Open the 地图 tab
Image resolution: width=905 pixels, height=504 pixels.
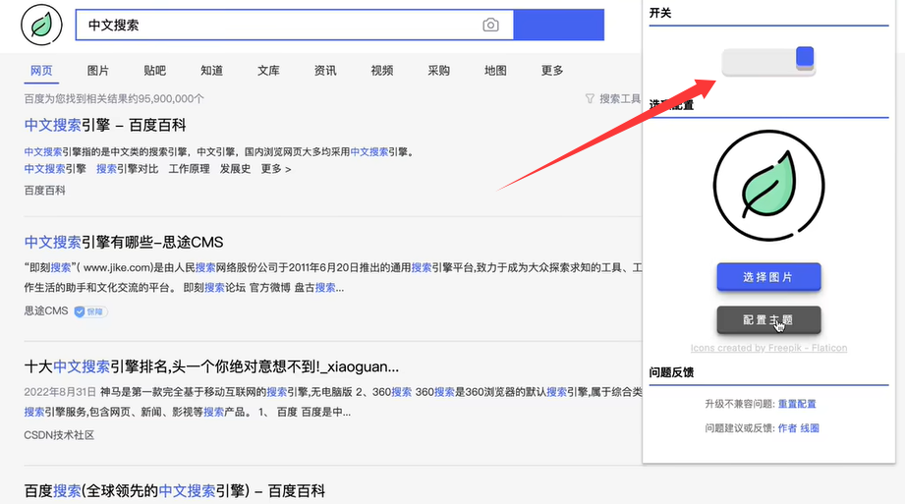(496, 71)
